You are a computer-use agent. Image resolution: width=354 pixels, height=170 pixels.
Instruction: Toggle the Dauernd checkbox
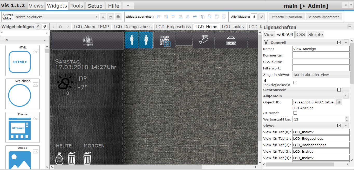pyautogui.click(x=295, y=113)
